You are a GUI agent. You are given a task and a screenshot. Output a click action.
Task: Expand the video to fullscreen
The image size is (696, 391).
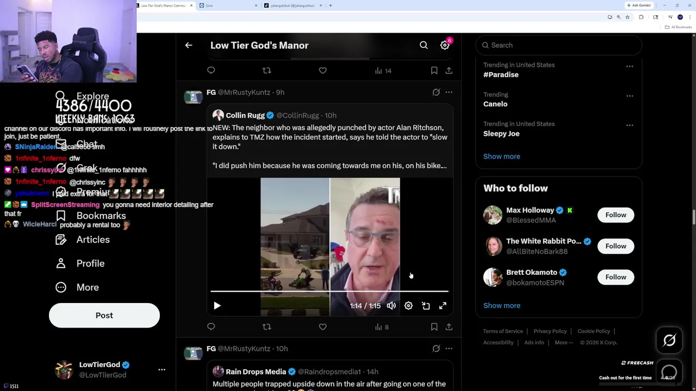click(x=443, y=306)
